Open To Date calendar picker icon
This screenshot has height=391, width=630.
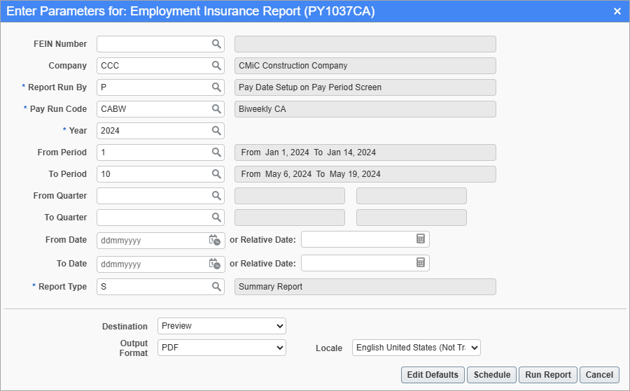pyautogui.click(x=215, y=264)
